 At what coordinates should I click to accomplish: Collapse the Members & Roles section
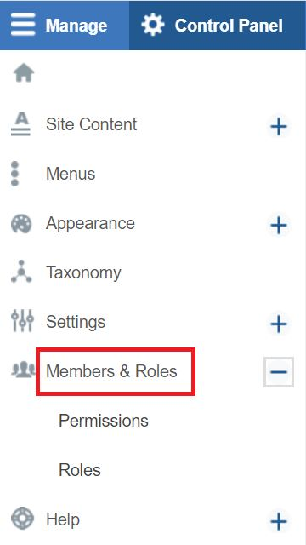coord(279,372)
